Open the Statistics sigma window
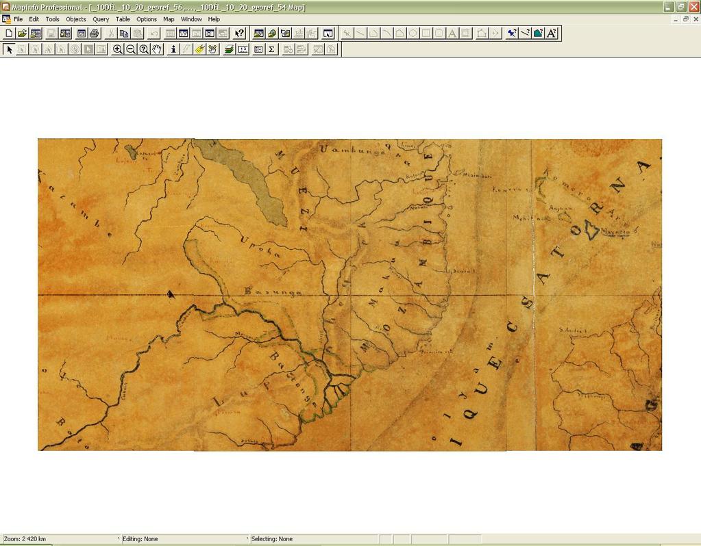This screenshot has height=546, width=701. tap(272, 49)
